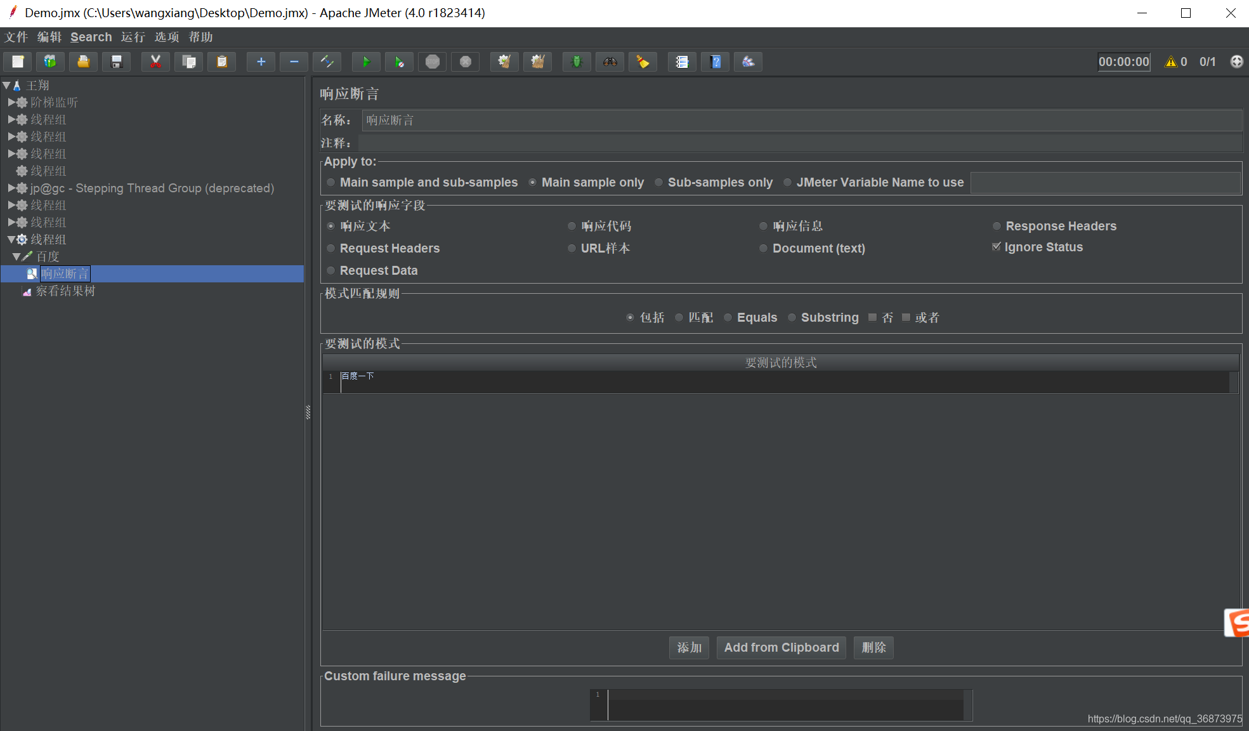Click the Clear All broom icon
The height and width of the screenshot is (731, 1249).
(x=538, y=62)
